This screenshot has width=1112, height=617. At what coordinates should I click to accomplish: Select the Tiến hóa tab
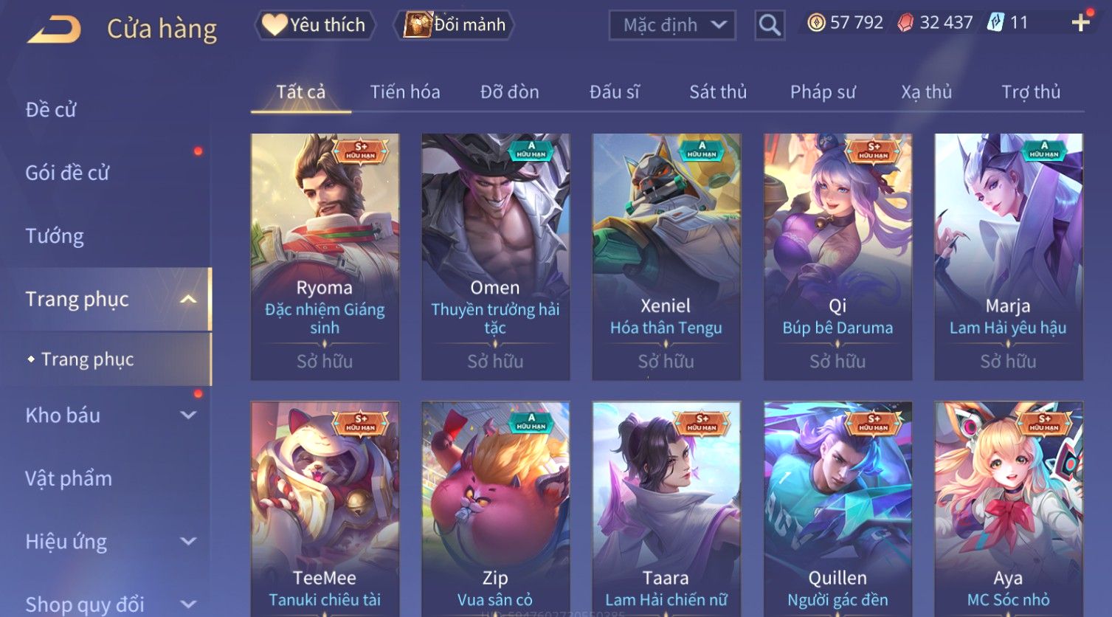click(x=405, y=92)
